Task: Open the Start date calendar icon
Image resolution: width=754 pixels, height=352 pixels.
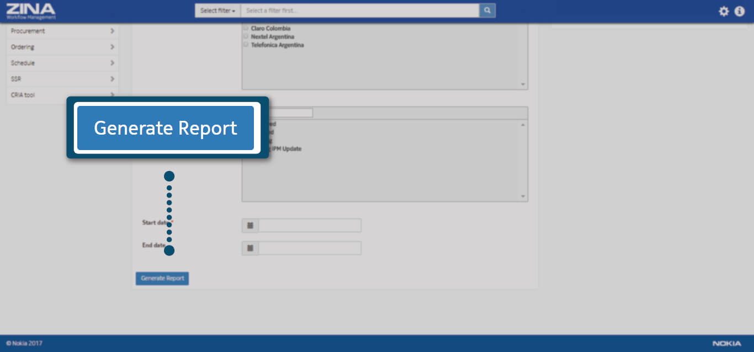Action: pos(250,226)
